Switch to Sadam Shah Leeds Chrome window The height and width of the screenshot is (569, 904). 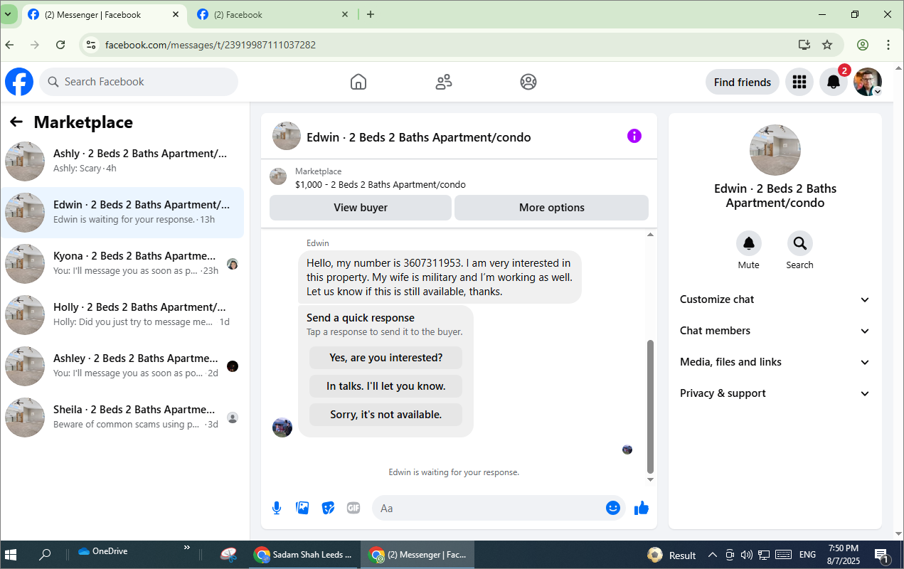[304, 555]
